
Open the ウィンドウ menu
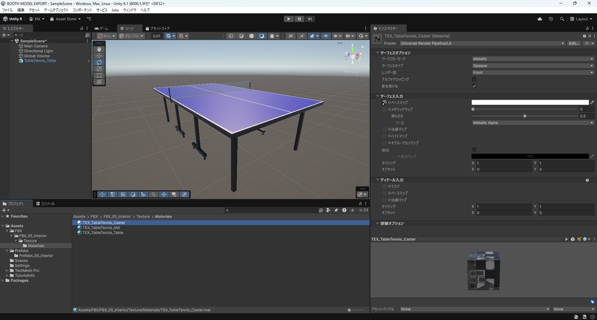click(x=129, y=10)
